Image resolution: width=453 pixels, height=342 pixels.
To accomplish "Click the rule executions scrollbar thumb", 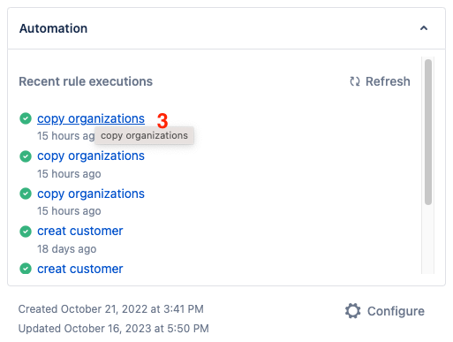I will click(428, 132).
